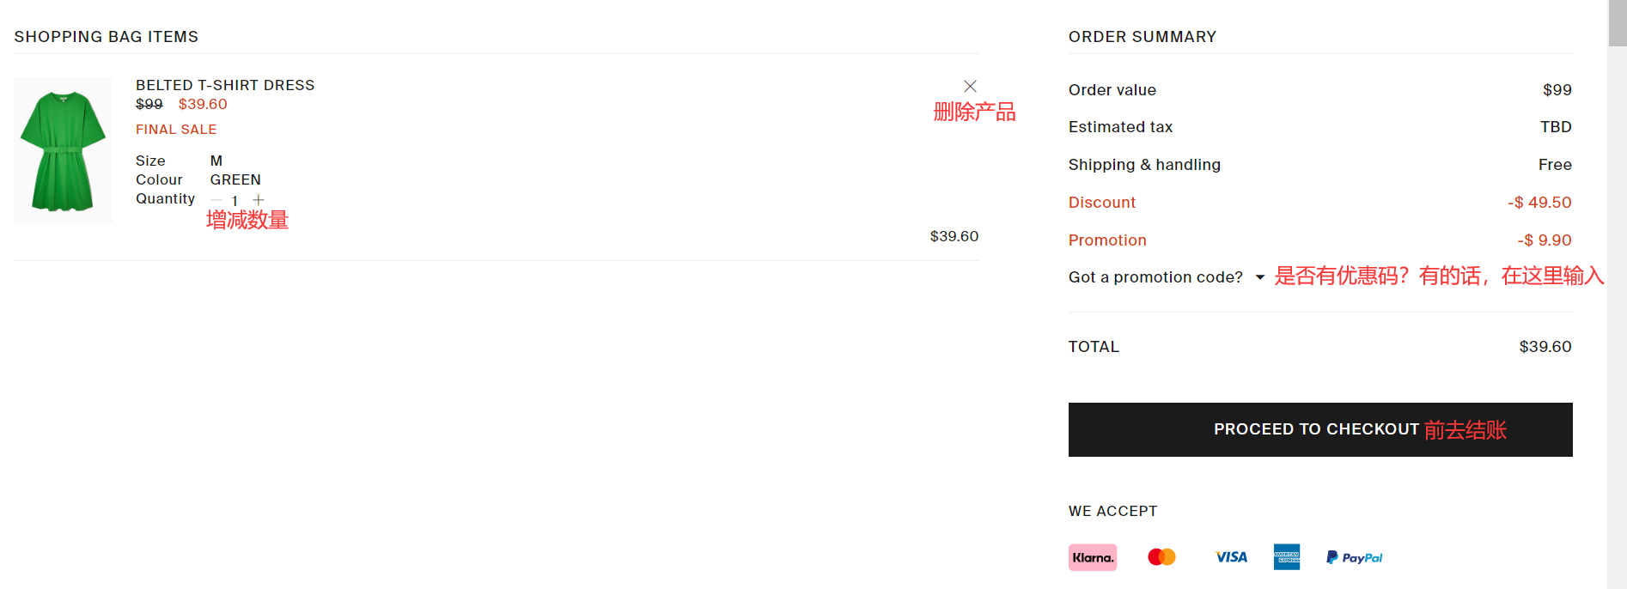Click the quantity value 1
Viewport: 1627px width, 589px height.
(x=235, y=200)
